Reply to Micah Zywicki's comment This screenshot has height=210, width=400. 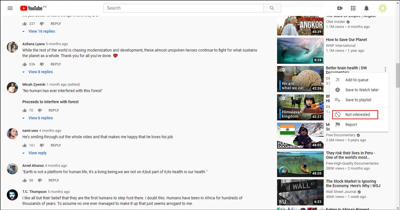click(54, 110)
